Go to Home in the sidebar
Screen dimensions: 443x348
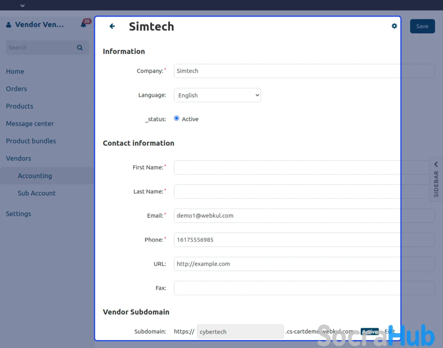(x=15, y=71)
